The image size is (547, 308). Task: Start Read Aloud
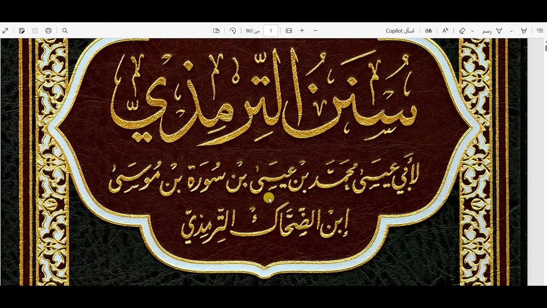coord(445,31)
